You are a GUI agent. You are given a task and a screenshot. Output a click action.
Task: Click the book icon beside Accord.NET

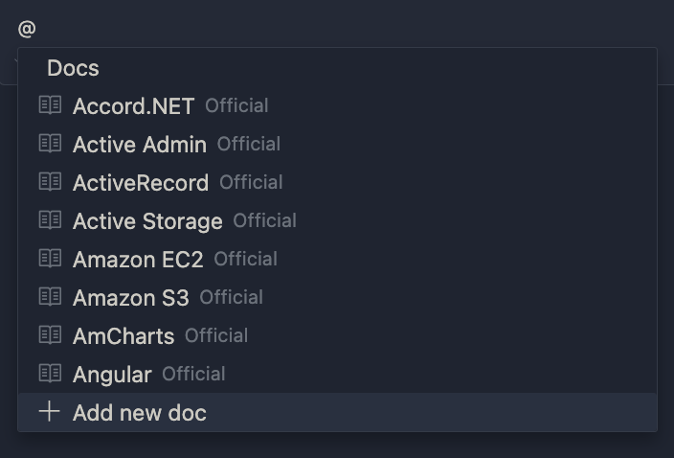[x=51, y=105]
